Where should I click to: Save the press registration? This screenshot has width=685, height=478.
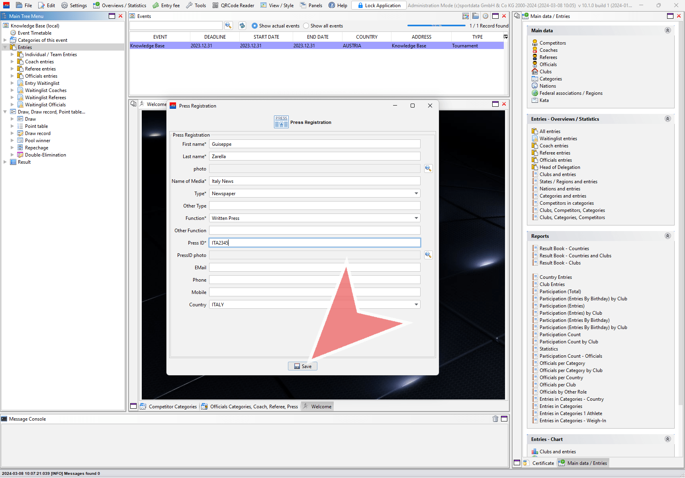(x=303, y=366)
